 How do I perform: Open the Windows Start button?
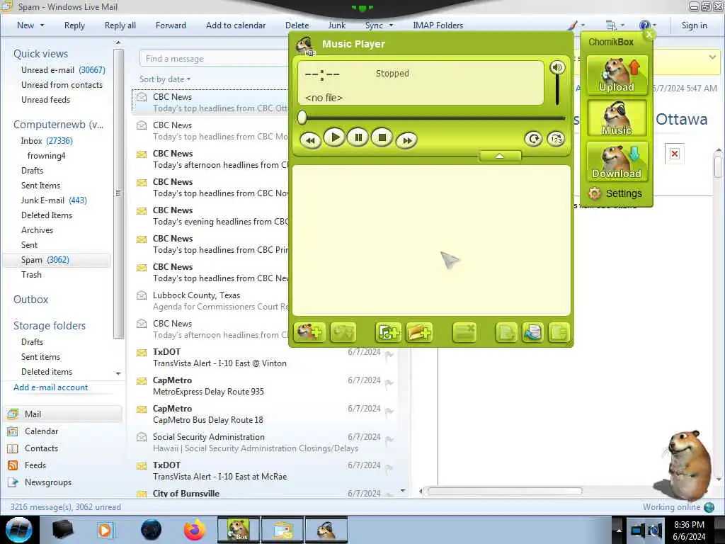point(19,530)
